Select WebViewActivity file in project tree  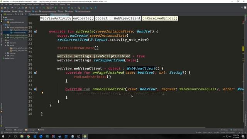[x=18, y=32]
